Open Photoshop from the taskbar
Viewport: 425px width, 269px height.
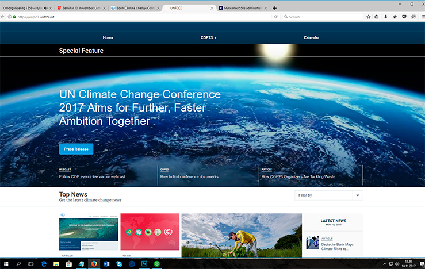pyautogui.click(x=144, y=264)
